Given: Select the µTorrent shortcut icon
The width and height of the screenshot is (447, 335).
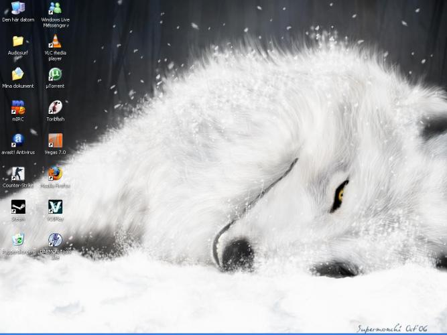Looking at the screenshot, I should pos(55,74).
